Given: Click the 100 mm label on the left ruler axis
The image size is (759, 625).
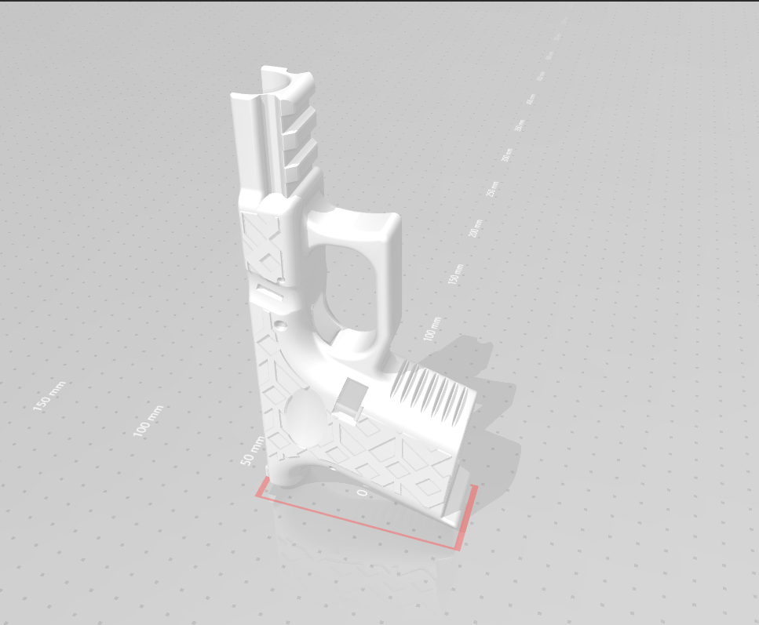Looking at the screenshot, I should coord(149,421).
